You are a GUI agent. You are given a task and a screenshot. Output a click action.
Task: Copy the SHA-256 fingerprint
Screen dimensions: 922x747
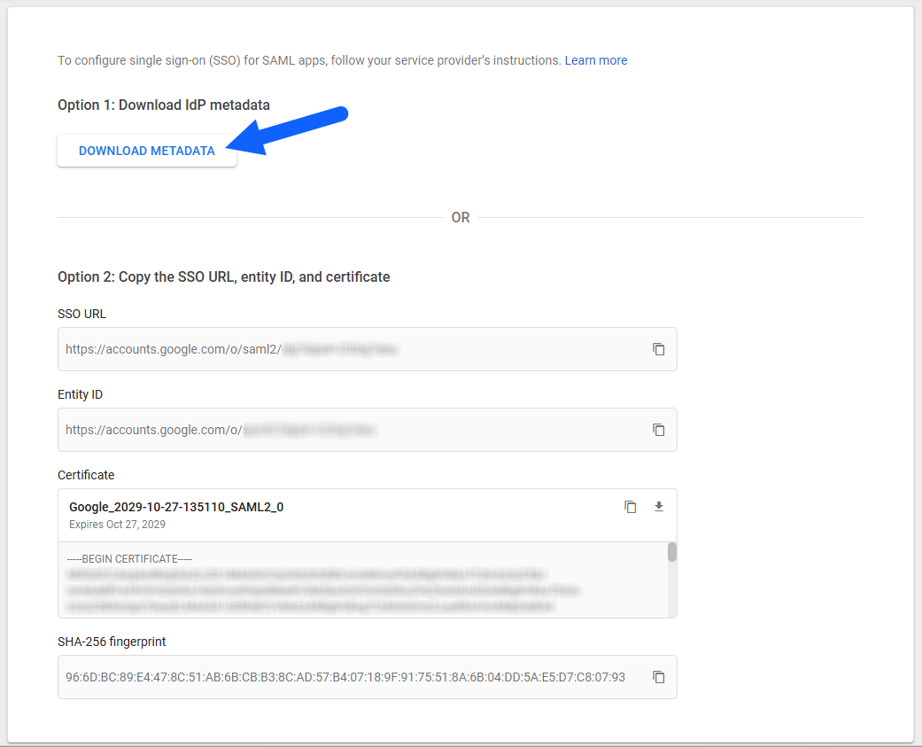[x=658, y=677]
